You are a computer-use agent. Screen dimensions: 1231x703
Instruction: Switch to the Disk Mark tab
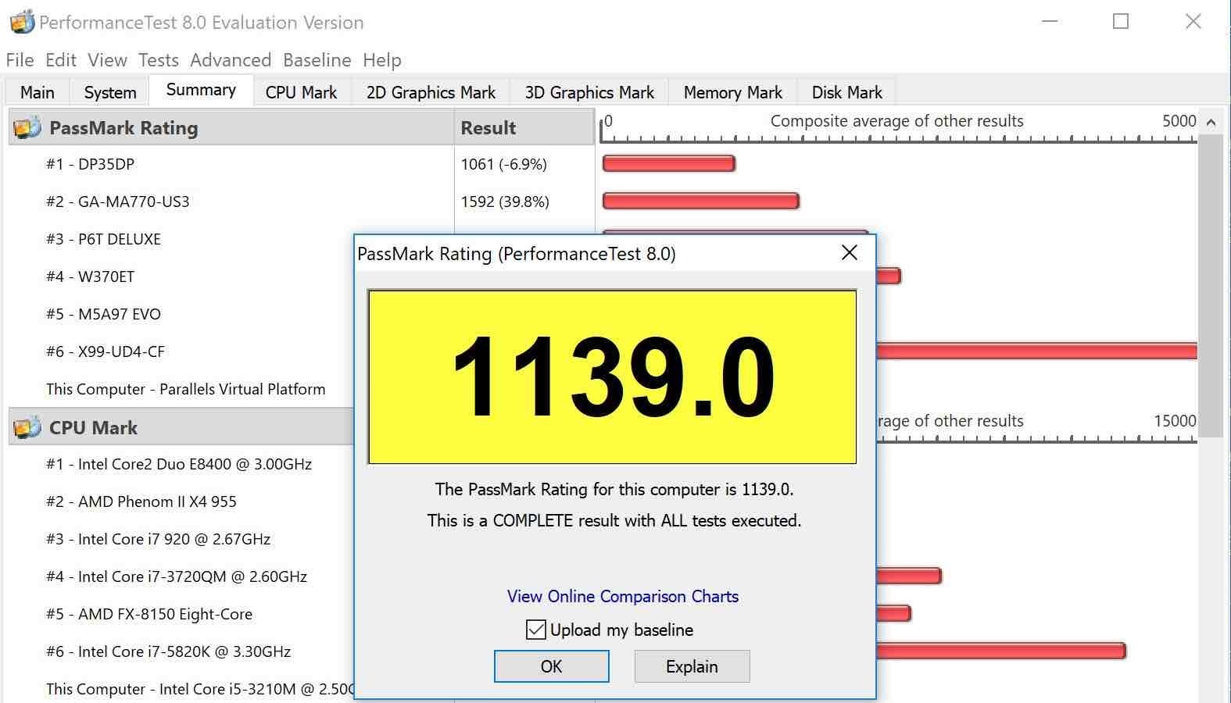tap(847, 92)
